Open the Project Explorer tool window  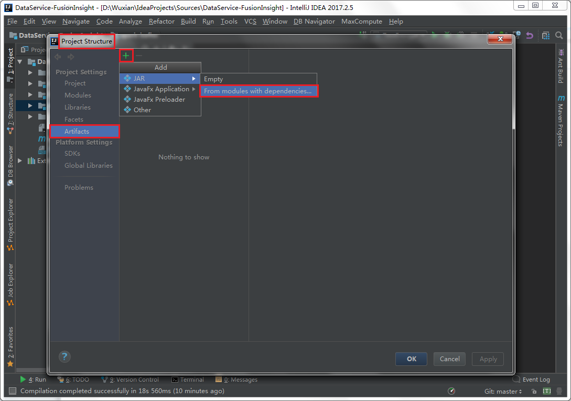click(x=10, y=224)
